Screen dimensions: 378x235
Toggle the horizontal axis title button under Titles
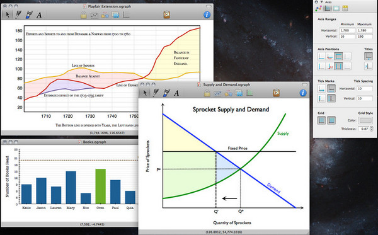369,56
